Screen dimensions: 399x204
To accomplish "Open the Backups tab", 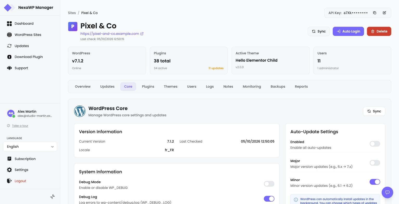I will [278, 87].
